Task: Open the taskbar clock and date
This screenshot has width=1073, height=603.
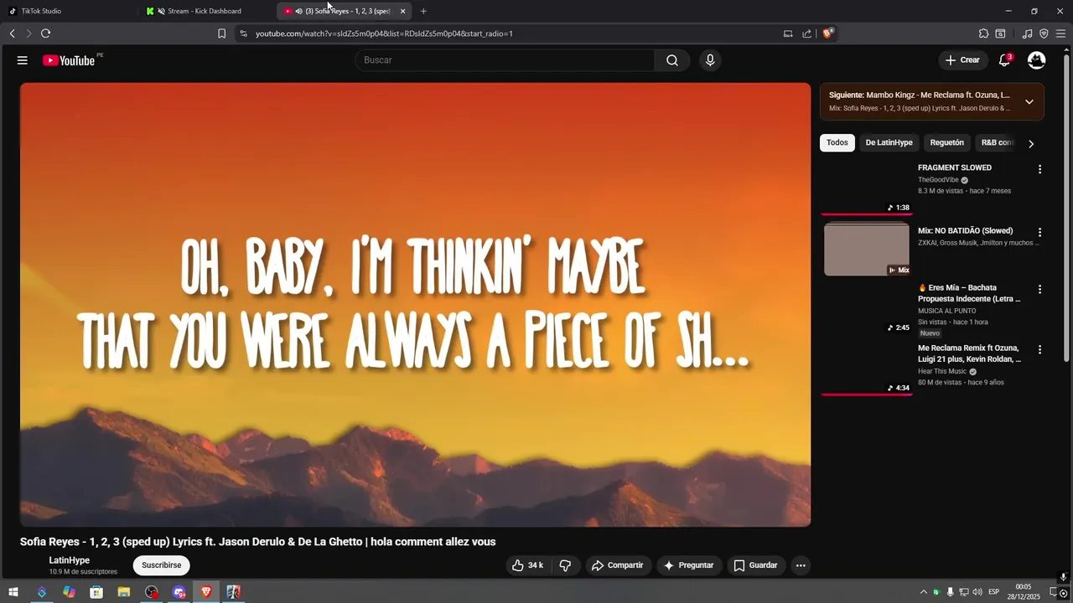Action: point(1024,592)
